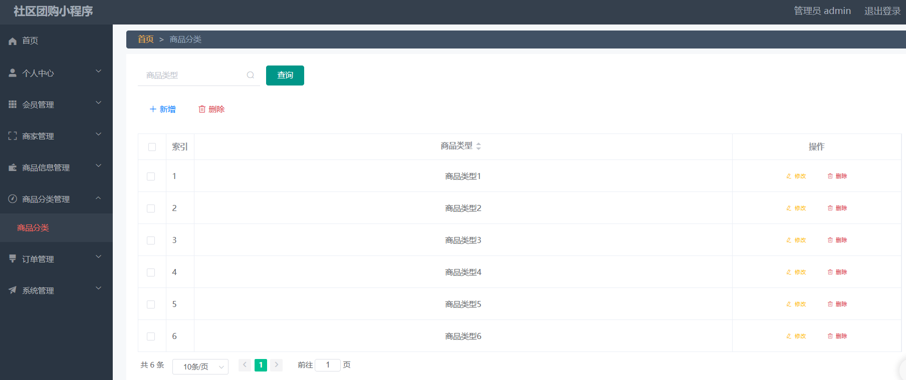This screenshot has width=906, height=380.
Task: Click the trophy icon beside 订单管理
Action: (13, 258)
